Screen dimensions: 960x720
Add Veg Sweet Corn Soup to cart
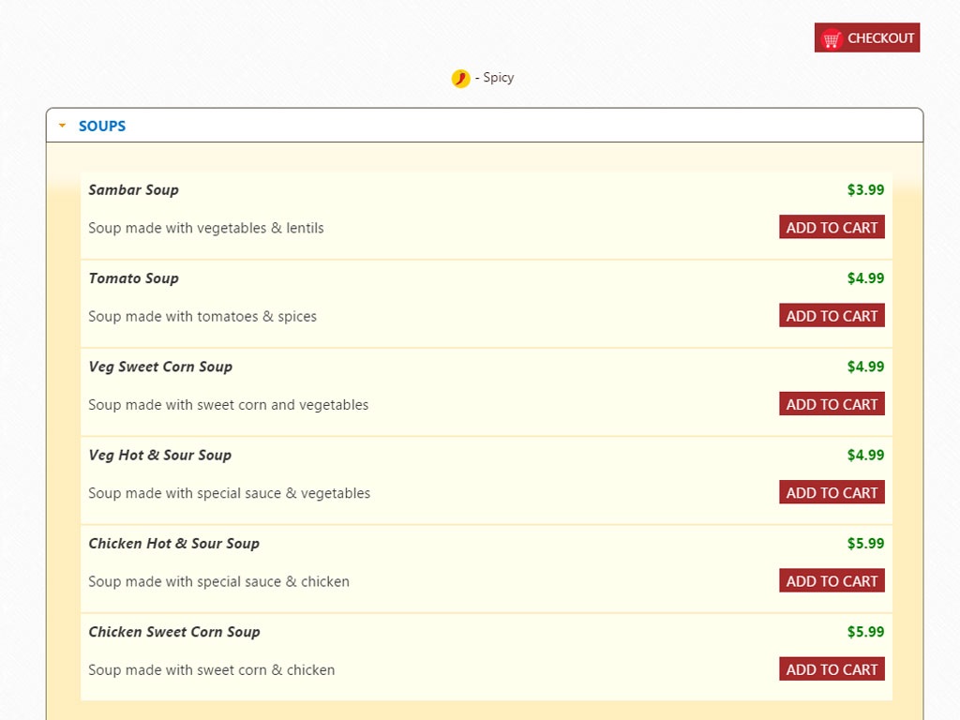(832, 404)
